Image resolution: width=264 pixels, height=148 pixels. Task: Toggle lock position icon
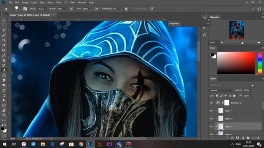click(x=226, y=96)
